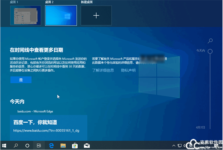This screenshot has height=150, width=223.
Task: Click the 是 button
Action: pos(21,80)
